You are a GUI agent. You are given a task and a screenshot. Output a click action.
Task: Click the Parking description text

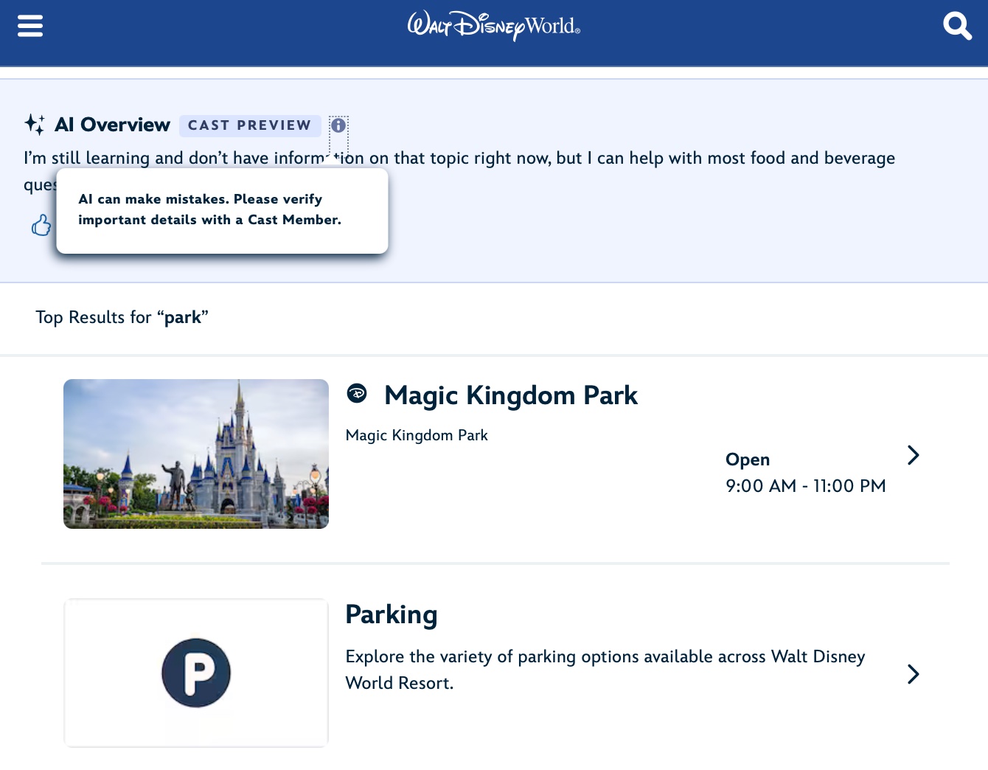(605, 670)
